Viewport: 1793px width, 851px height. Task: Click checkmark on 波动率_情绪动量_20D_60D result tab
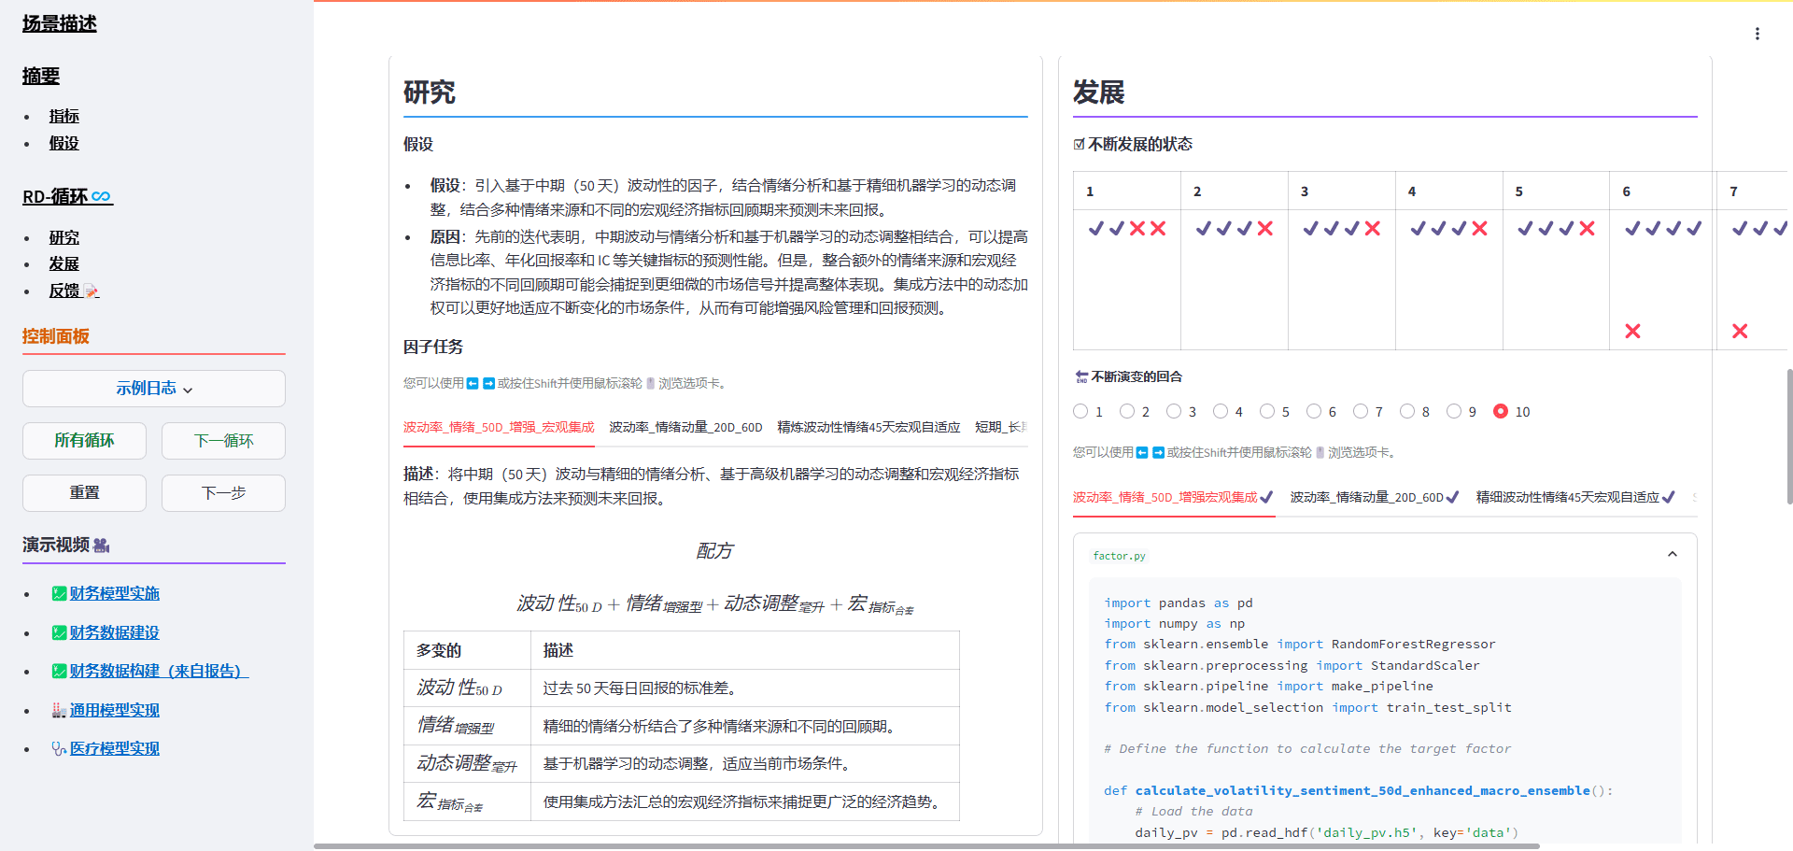pyautogui.click(x=1452, y=497)
